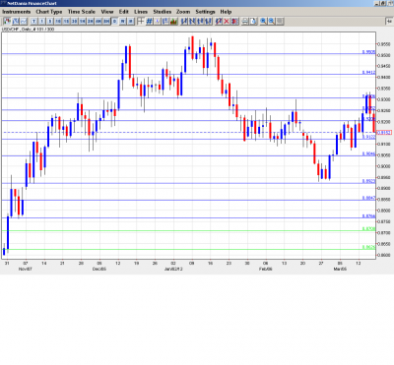394x365 pixels.
Task: Click the Help menu item
Action: coord(226,12)
